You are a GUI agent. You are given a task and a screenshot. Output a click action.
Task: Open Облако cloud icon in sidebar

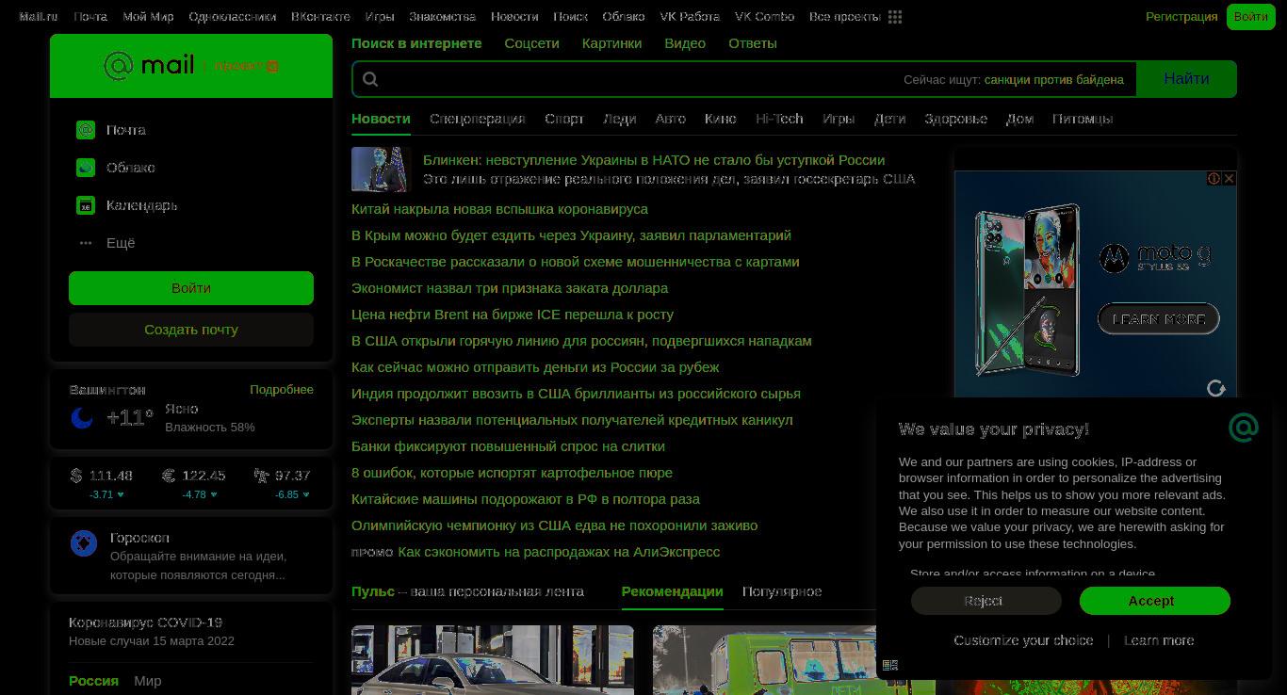tap(86, 168)
